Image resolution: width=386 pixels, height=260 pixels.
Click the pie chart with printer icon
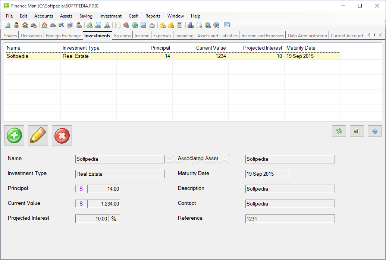[208, 25]
